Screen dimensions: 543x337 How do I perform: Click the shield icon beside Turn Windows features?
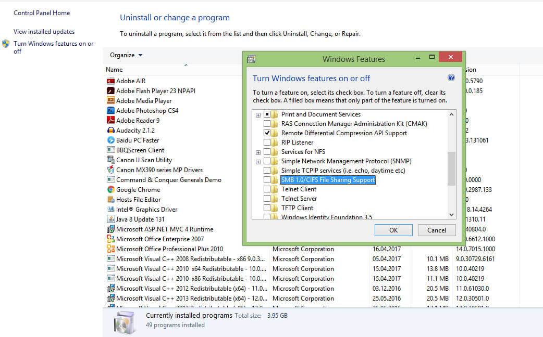[6, 44]
